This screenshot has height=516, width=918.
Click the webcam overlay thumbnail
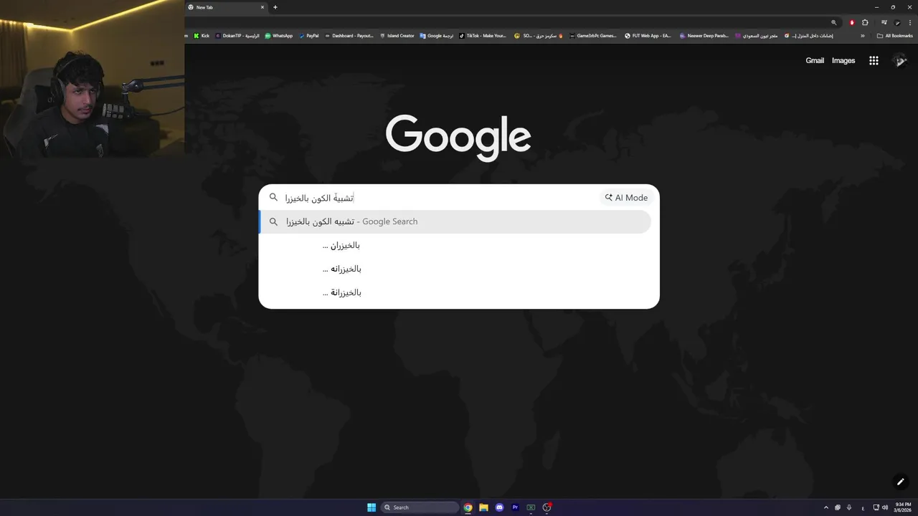point(92,79)
